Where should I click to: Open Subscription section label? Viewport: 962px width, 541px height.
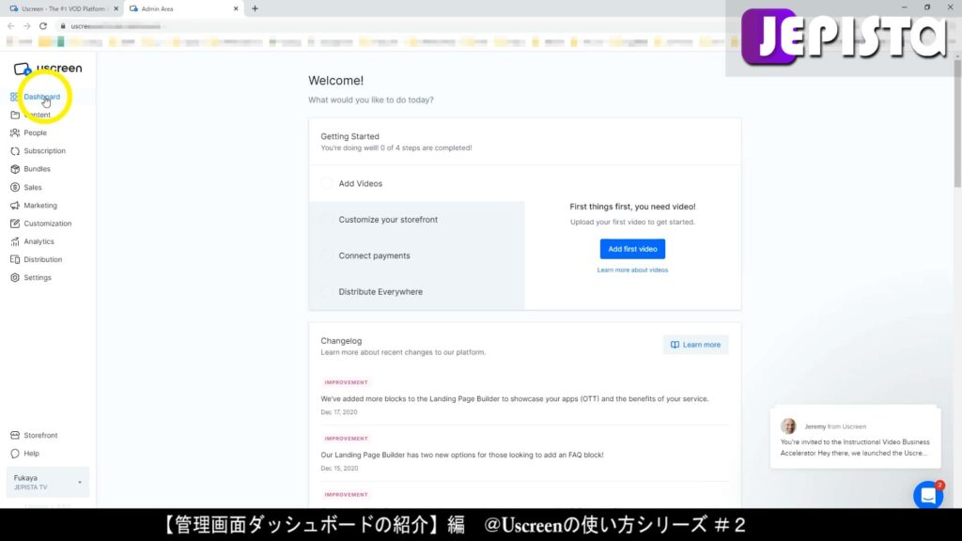point(45,151)
